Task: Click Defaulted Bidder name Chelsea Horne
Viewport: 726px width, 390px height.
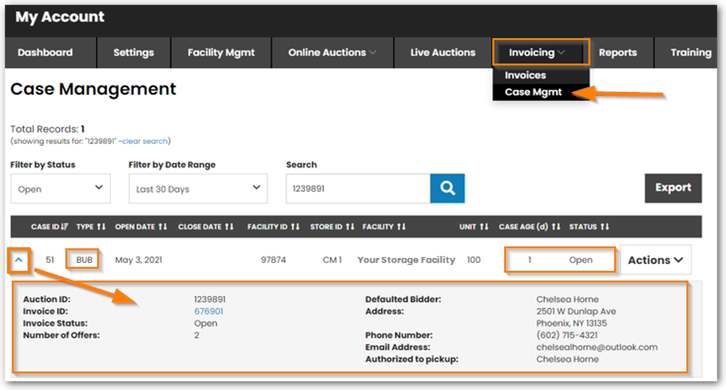Action: 567,299
